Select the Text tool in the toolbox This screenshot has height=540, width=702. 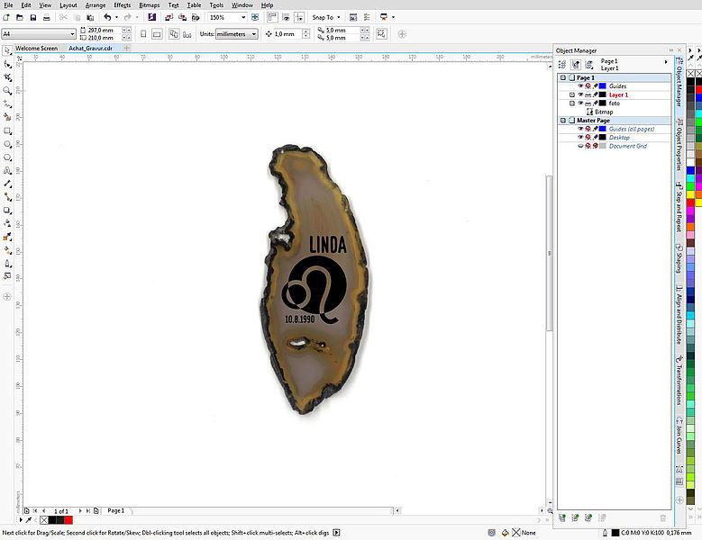7,170
